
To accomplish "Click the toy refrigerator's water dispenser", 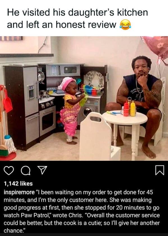I will (x=31, y=92).
